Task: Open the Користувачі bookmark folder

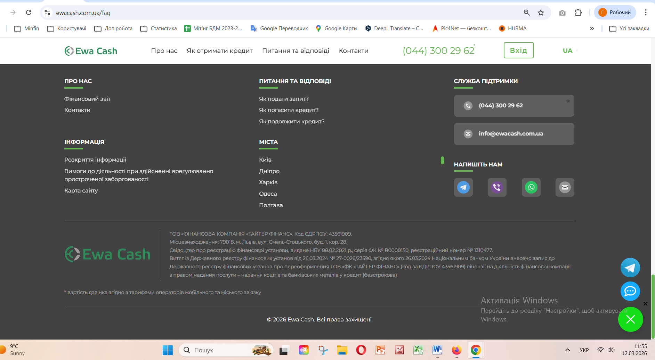Action: coord(66,28)
